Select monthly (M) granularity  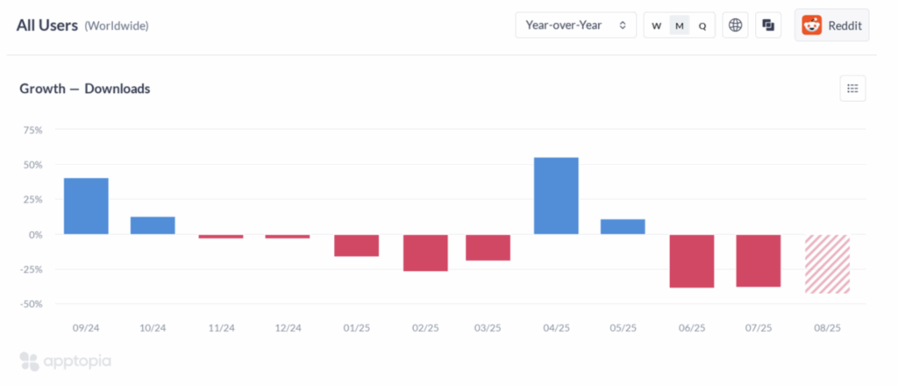click(679, 25)
